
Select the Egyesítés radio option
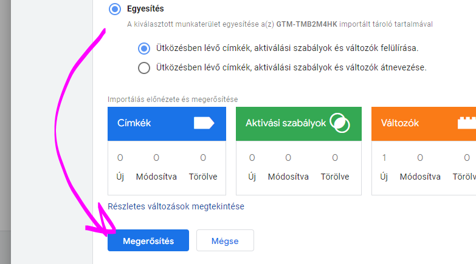(114, 9)
